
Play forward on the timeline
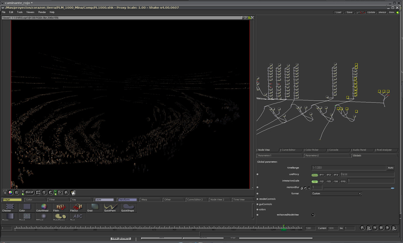pos(388,228)
